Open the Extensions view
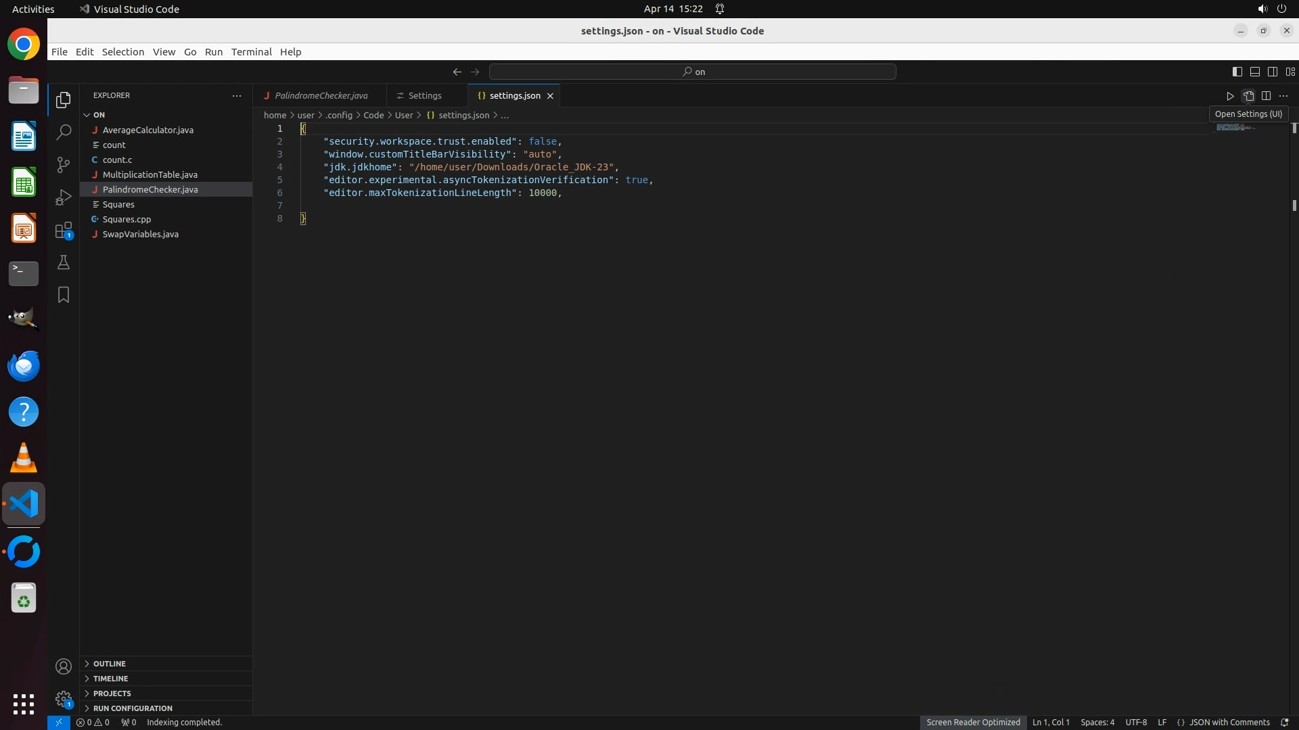The width and height of the screenshot is (1299, 730). 64,230
